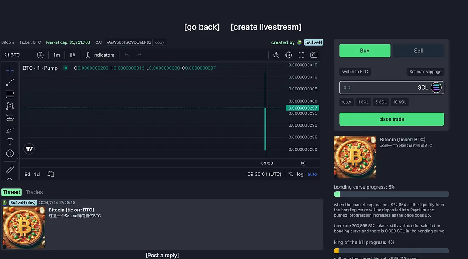Toggle log scale mode

point(300,174)
